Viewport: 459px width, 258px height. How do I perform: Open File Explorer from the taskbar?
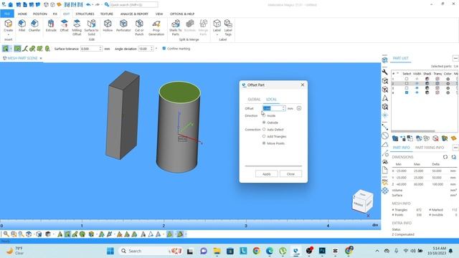(217, 251)
